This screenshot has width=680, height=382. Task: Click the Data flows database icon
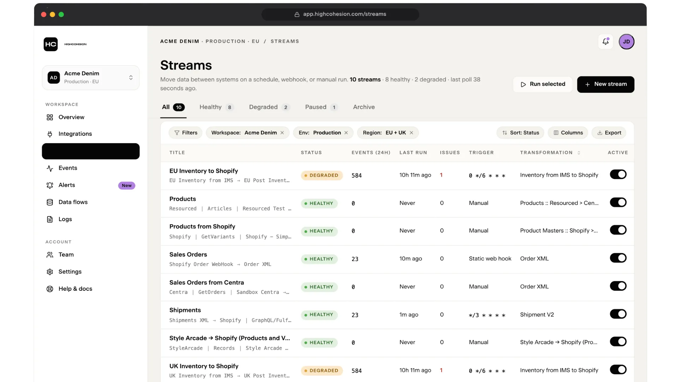50,202
